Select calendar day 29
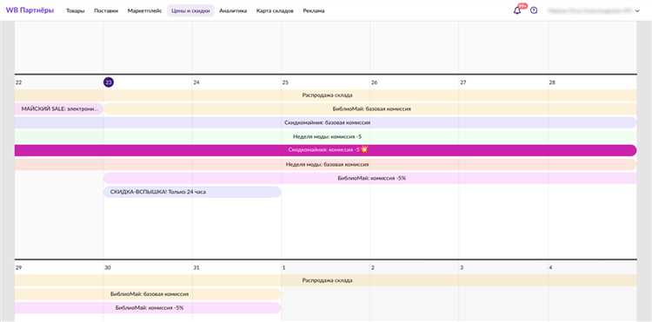The height and width of the screenshot is (322, 652). pyautogui.click(x=19, y=267)
